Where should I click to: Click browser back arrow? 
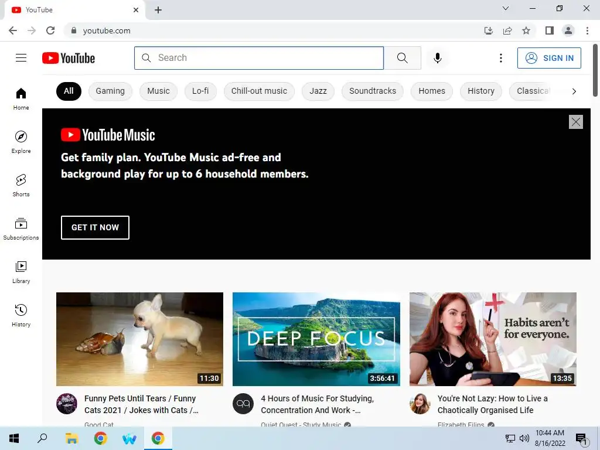tap(13, 30)
